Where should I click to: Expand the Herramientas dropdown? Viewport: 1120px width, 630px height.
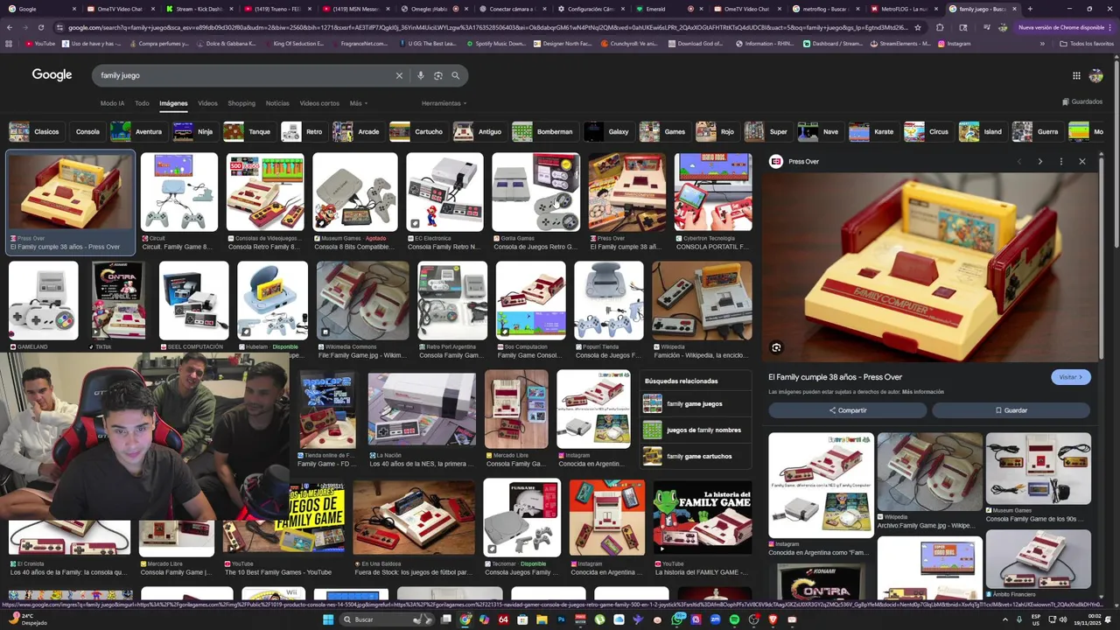tap(444, 103)
